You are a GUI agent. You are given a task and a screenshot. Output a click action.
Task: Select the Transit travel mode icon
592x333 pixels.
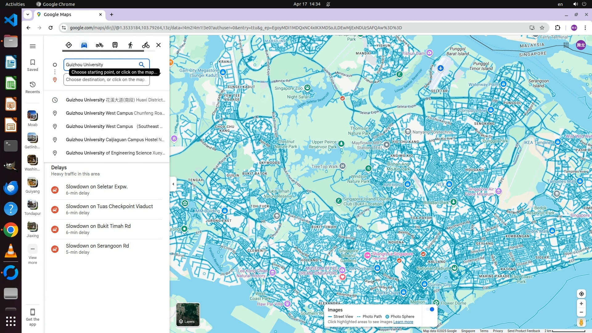(x=115, y=45)
